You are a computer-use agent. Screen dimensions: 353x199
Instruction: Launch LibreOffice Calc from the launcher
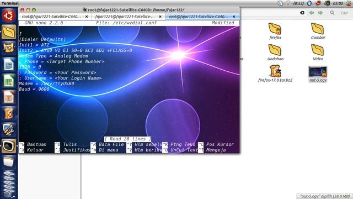(x=9, y=81)
